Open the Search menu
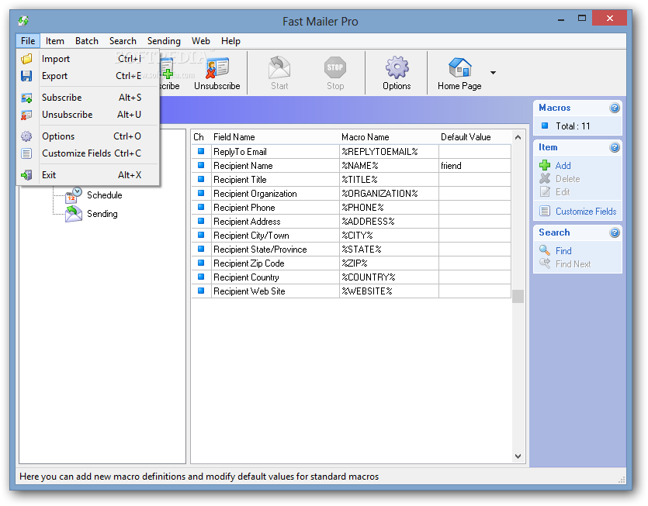 [x=123, y=41]
